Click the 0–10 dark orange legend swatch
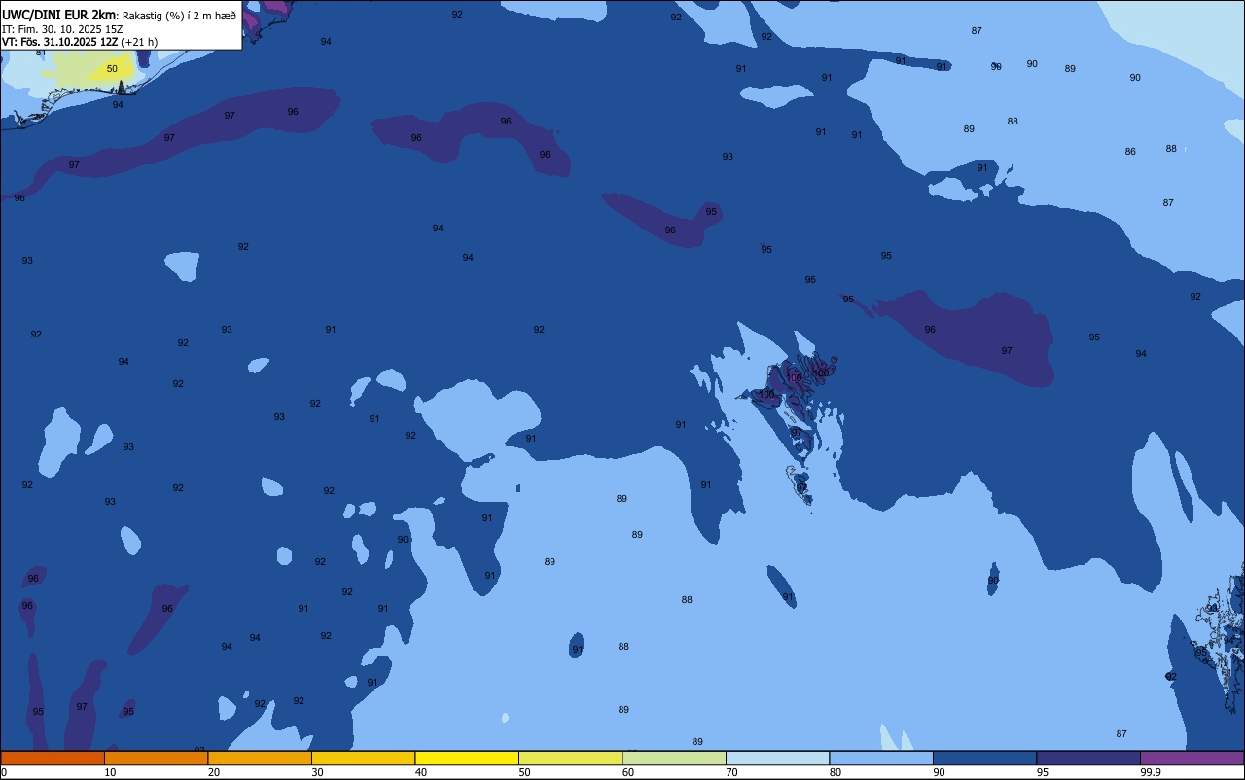Viewport: 1245px width, 780px height. pos(53,758)
